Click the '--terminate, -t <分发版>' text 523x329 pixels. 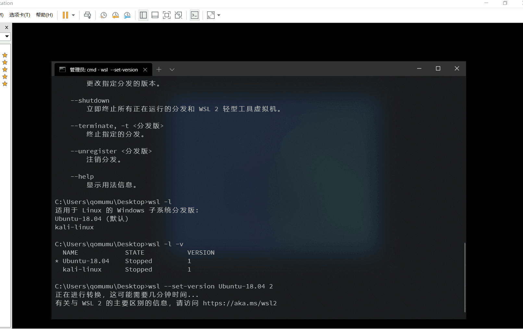(117, 126)
